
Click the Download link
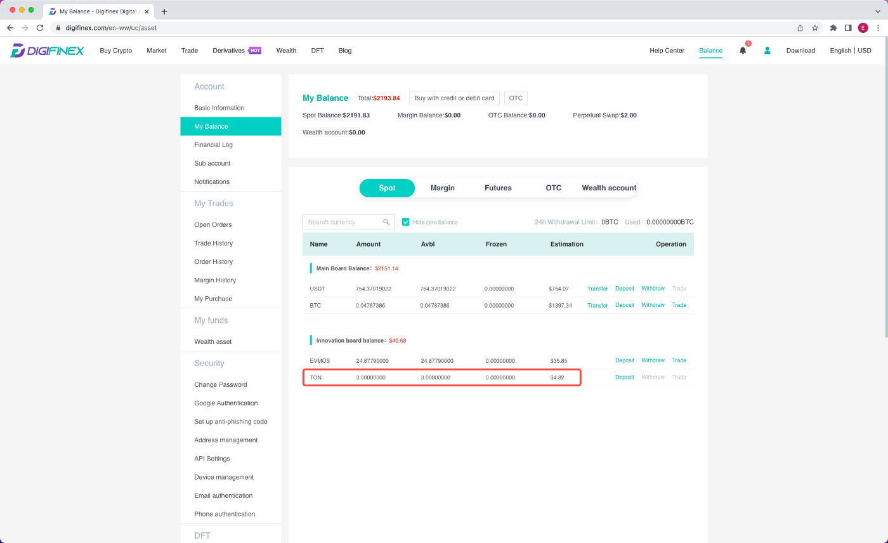pos(800,51)
